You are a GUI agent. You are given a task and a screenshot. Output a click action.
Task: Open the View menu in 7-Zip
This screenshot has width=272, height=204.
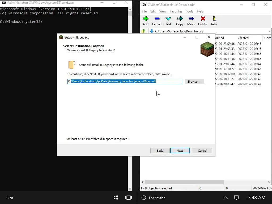(x=163, y=11)
